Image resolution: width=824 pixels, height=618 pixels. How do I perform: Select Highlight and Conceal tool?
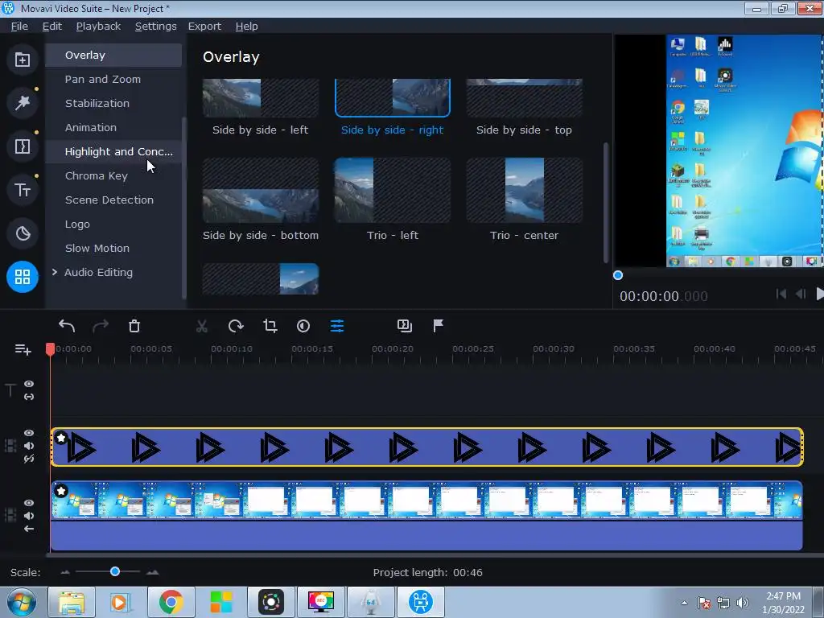pyautogui.click(x=113, y=152)
